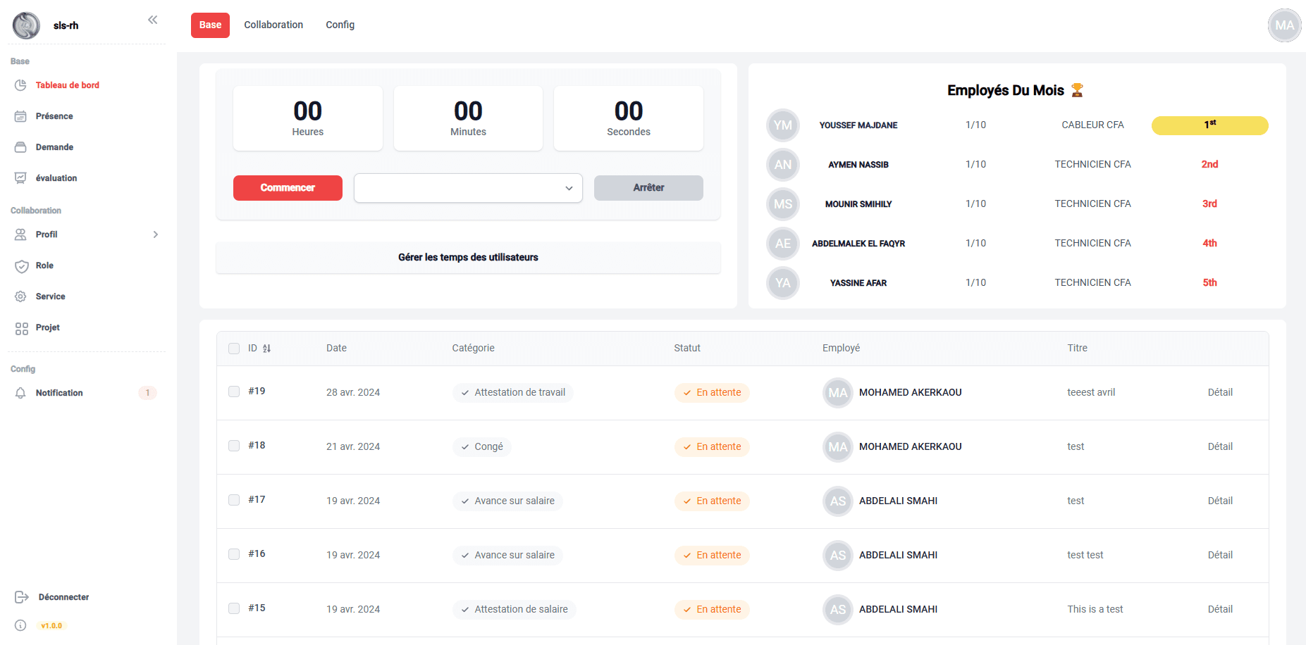The image size is (1306, 645).
Task: Open Détail for request #15
Action: [1220, 610]
